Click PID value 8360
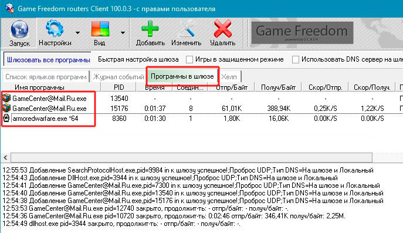The height and width of the screenshot is (233, 403). coord(119,119)
